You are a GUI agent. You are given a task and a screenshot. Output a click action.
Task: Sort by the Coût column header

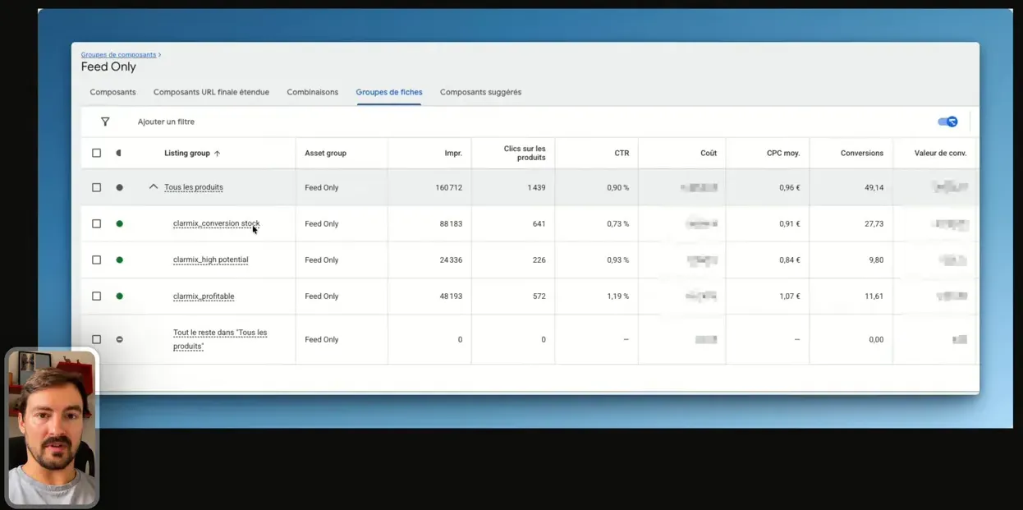[x=709, y=153]
